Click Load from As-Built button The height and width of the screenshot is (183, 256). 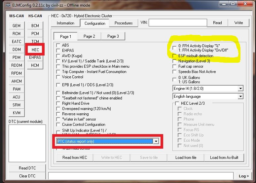[x=227, y=158]
